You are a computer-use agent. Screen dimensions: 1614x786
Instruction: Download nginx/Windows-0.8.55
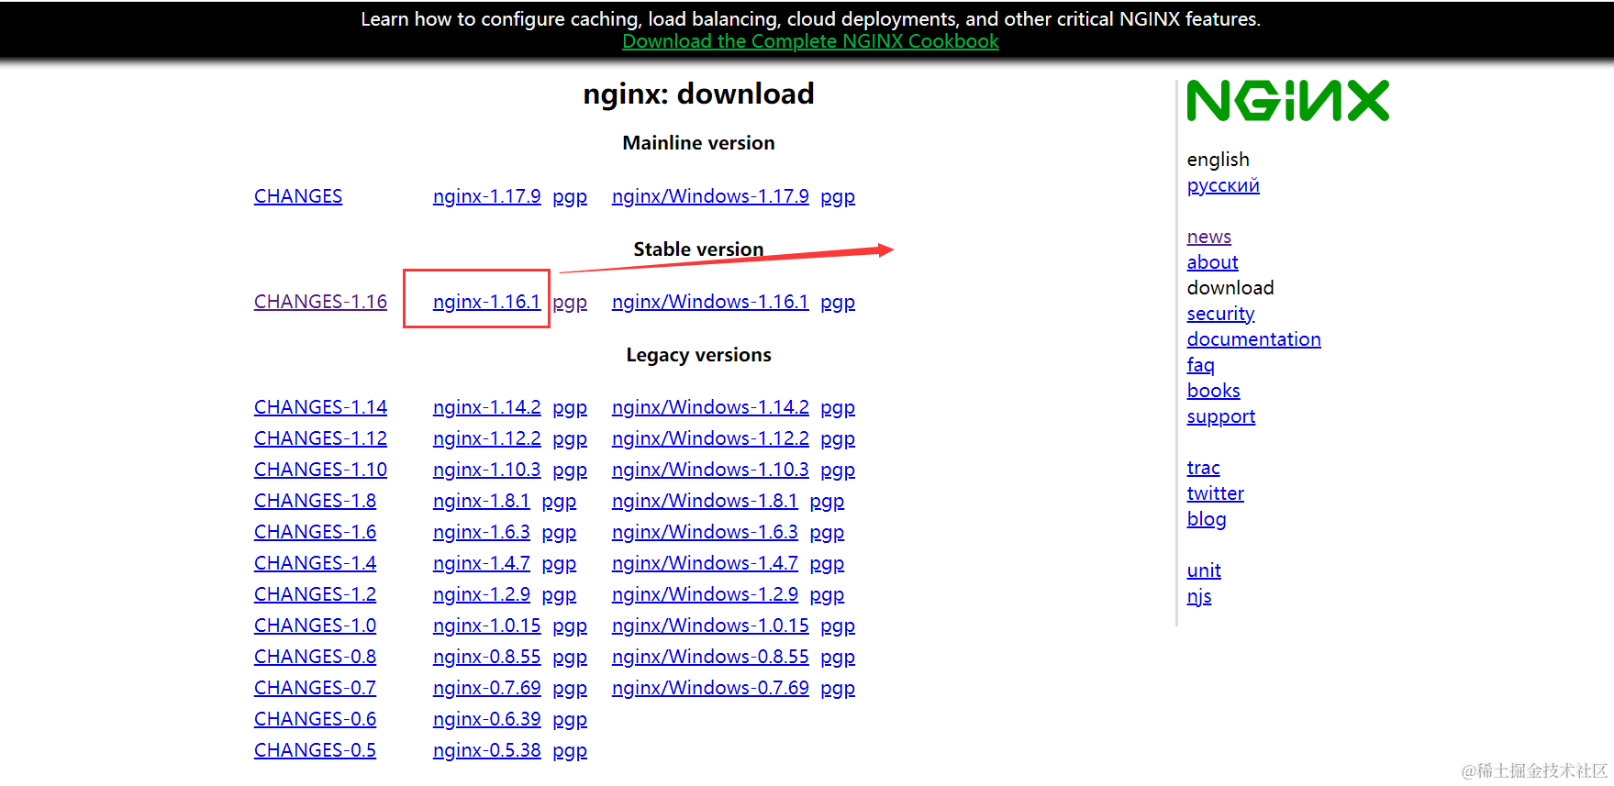point(710,657)
